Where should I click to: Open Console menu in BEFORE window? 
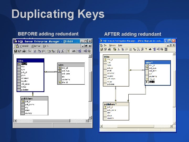(x=24, y=46)
